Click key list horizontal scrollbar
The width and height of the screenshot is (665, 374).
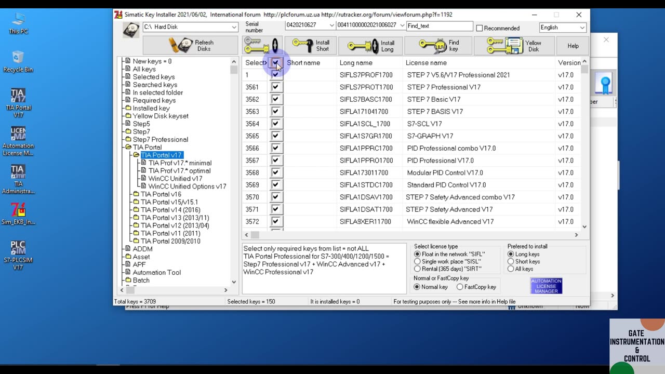[x=410, y=235]
